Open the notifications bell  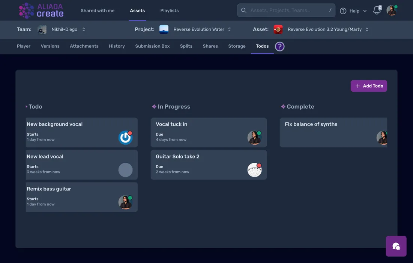tap(377, 11)
